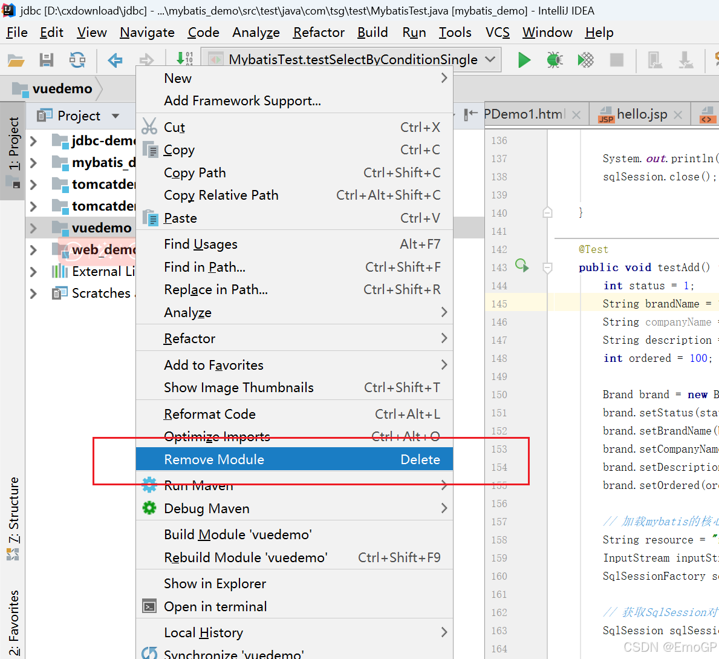Click the Find in Path... entry

click(x=294, y=267)
